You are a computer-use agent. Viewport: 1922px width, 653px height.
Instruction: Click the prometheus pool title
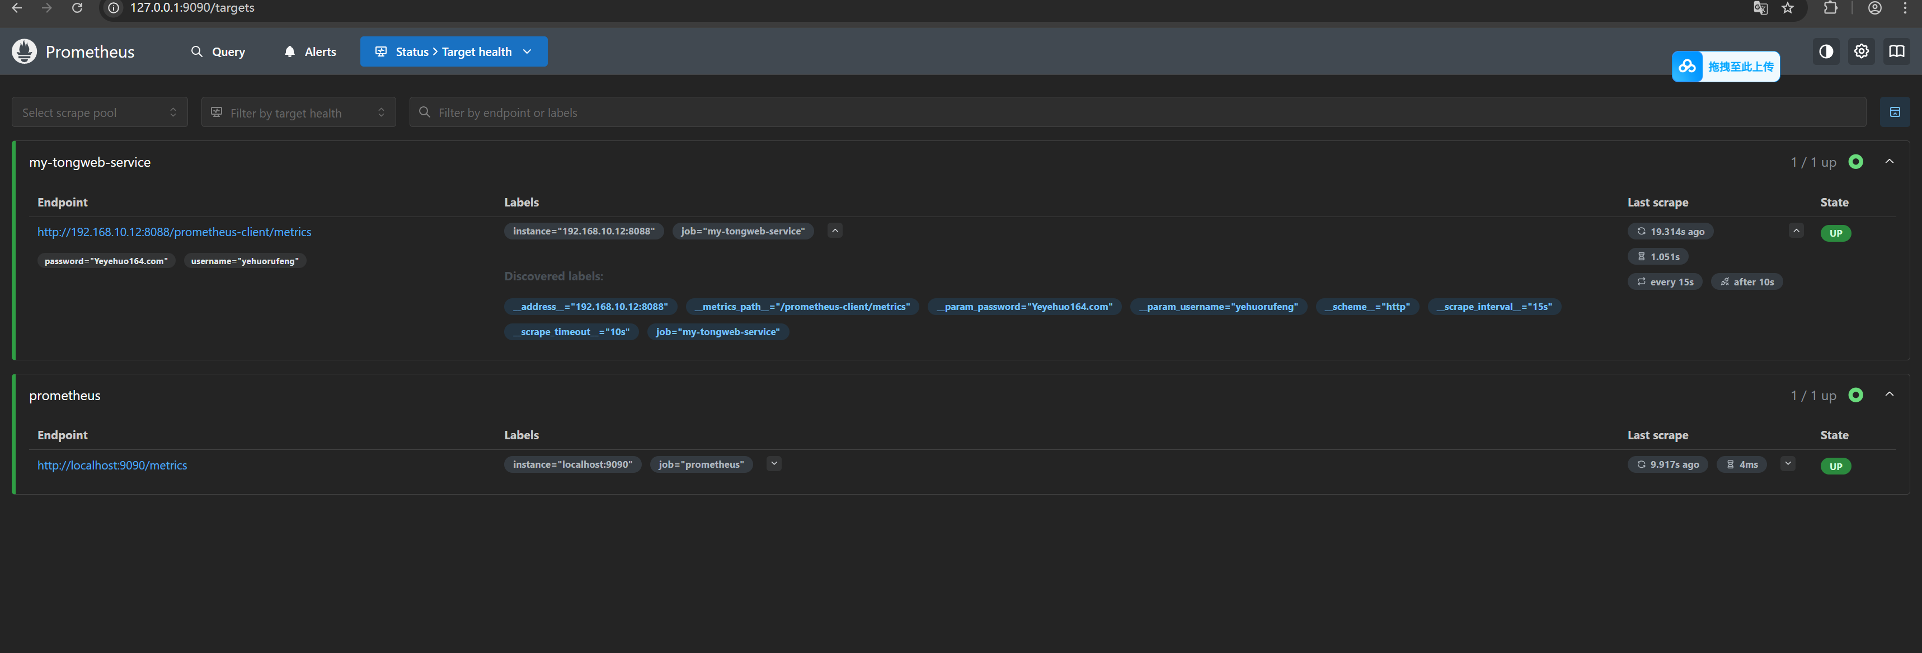(x=65, y=396)
